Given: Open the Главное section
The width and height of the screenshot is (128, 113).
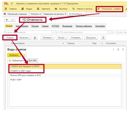Looking at the screenshot, I should 11,9.
